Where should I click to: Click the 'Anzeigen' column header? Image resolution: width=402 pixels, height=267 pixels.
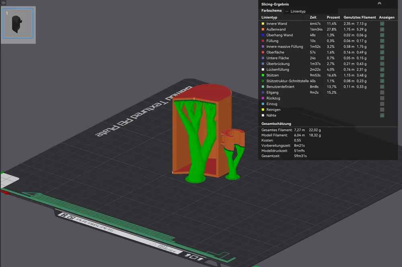(387, 17)
